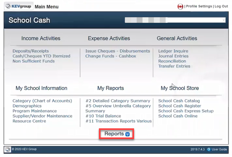Click the KEVgroup logo in header
Screen dimensions: 232x157
[x=19, y=6]
